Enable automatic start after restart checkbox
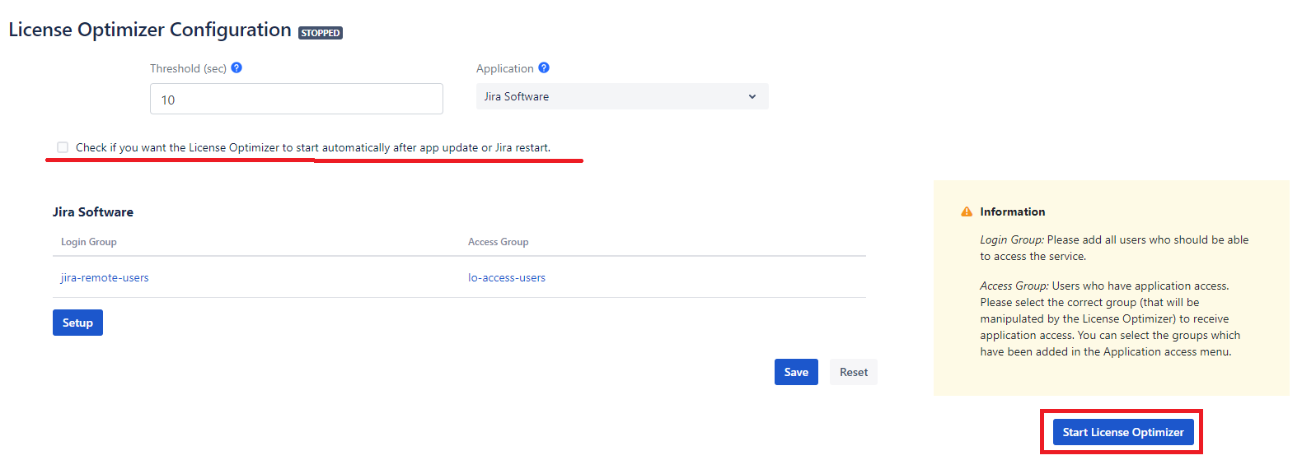 click(63, 147)
